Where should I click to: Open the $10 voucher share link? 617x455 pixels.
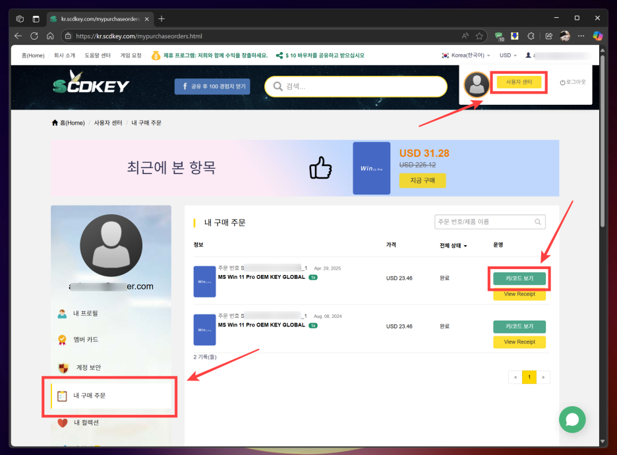click(320, 55)
